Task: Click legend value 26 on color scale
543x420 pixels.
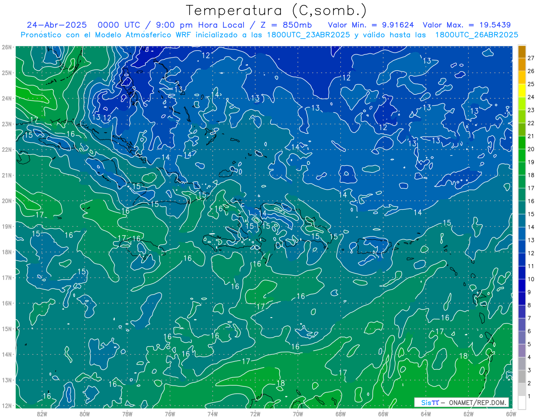Action: tap(531, 71)
